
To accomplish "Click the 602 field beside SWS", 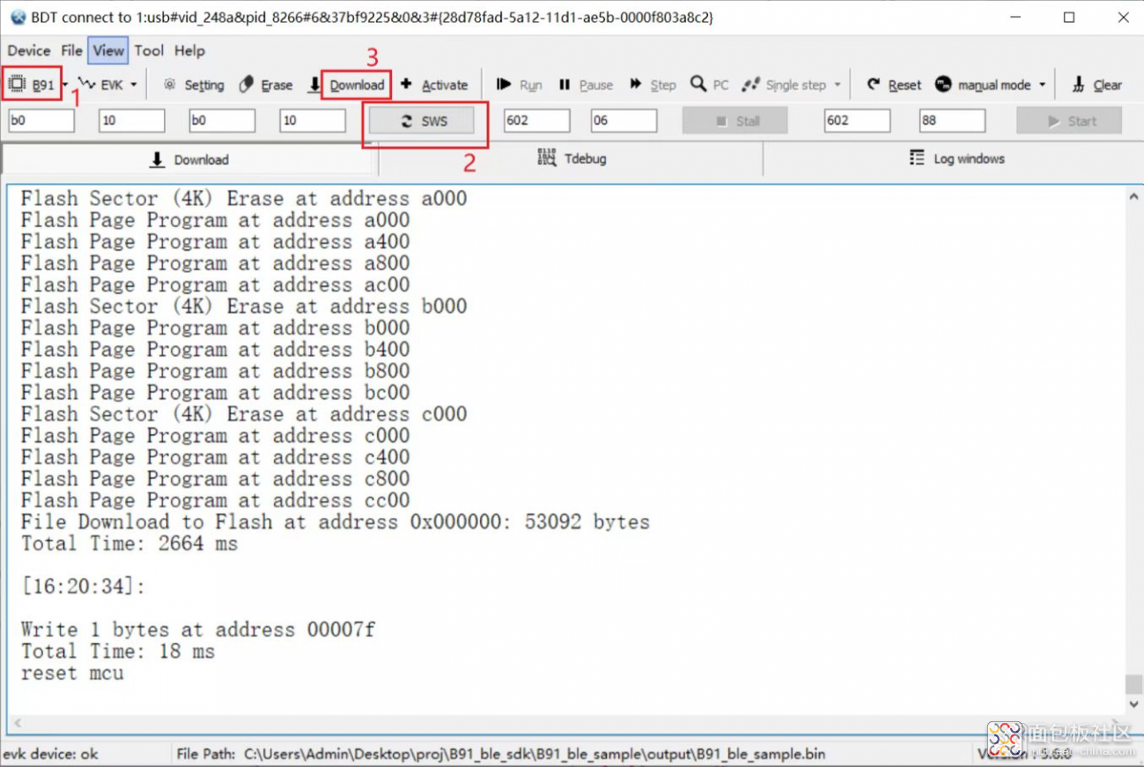I will click(x=537, y=121).
